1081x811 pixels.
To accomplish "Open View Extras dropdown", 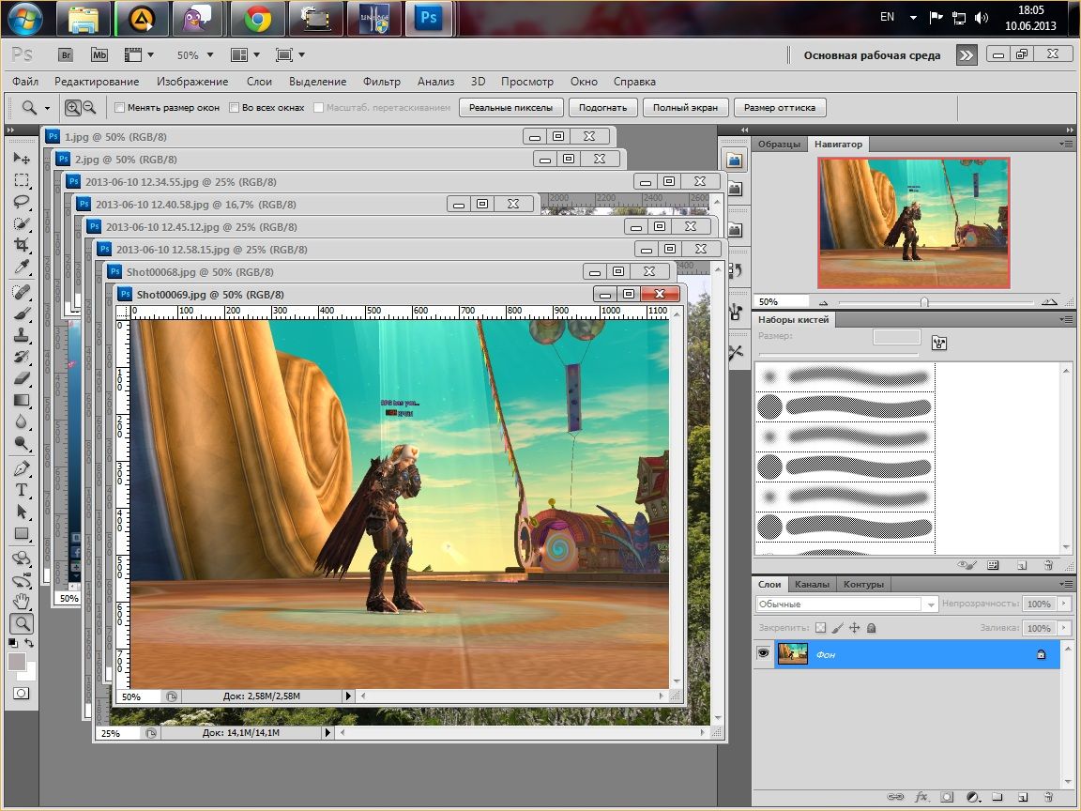I will pyautogui.click(x=139, y=55).
